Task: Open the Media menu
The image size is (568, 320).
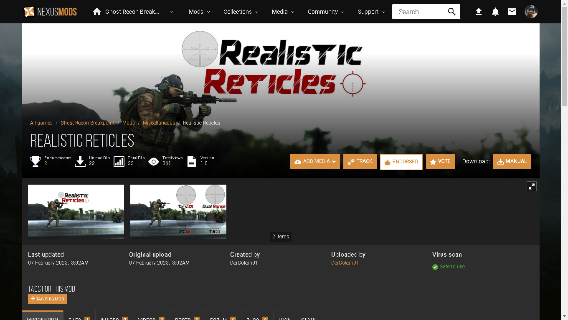Action: 283,12
